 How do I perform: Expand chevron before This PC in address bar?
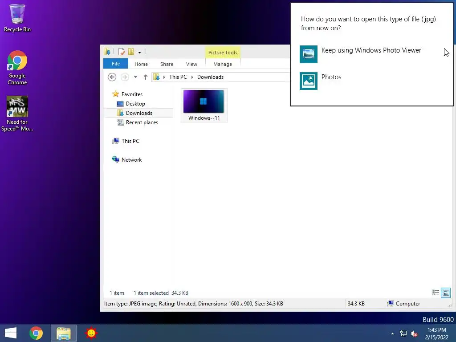[164, 77]
